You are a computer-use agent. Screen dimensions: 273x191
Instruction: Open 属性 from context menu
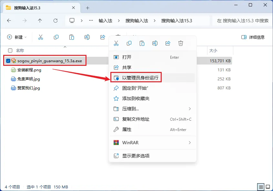[152, 129]
